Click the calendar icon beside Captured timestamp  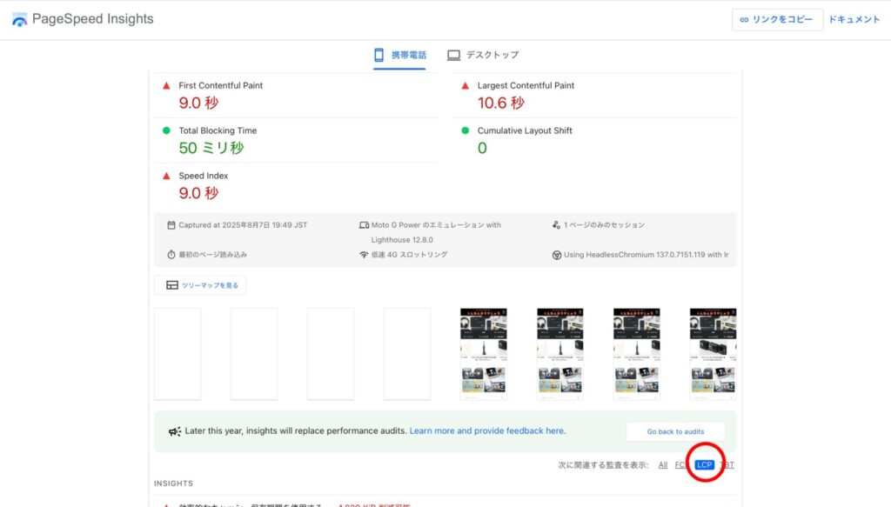171,225
